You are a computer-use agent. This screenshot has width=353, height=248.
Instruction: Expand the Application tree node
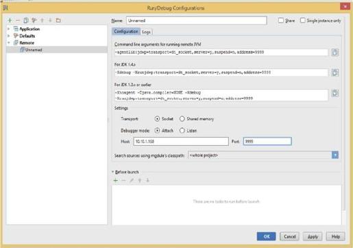(9, 29)
